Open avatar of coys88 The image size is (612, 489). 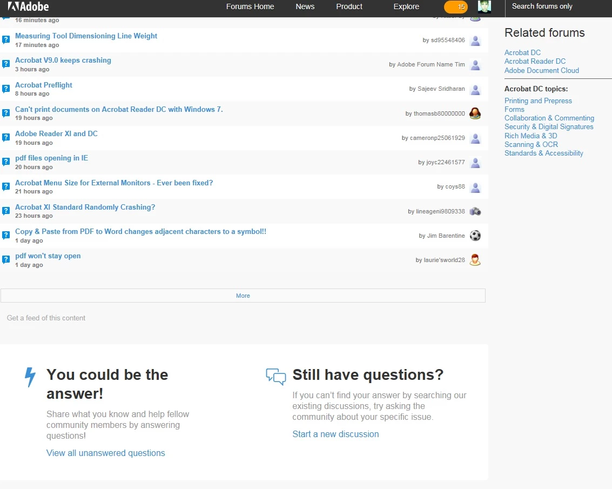pos(475,187)
